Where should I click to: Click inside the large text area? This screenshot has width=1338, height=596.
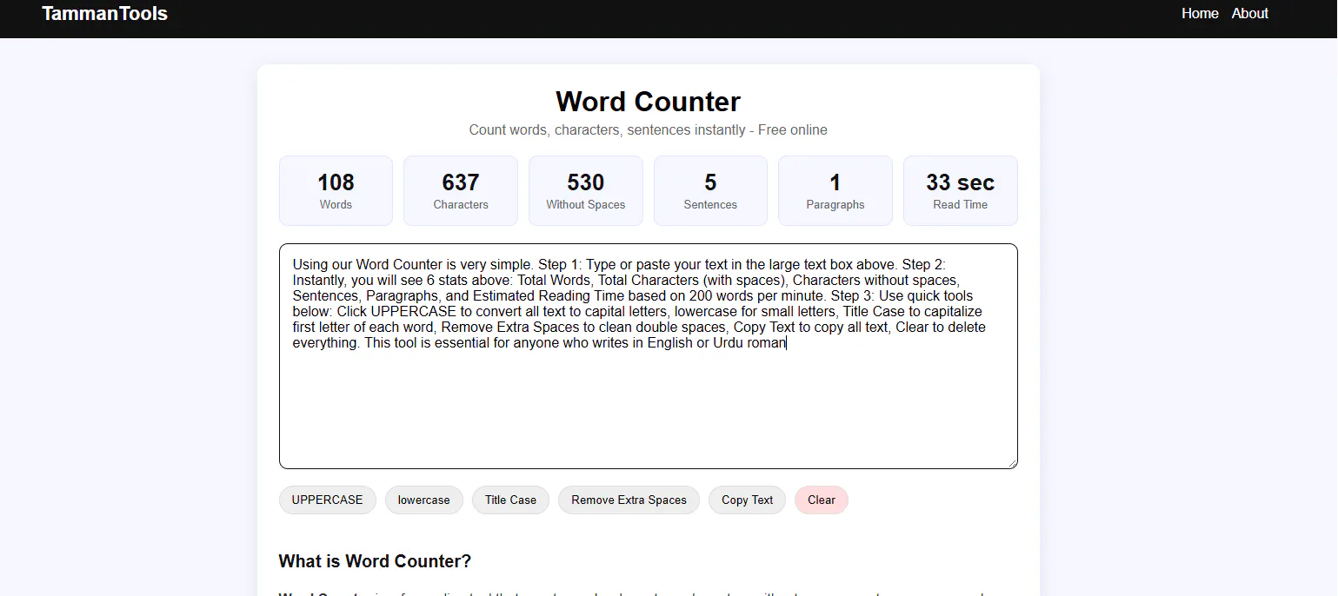click(x=648, y=356)
